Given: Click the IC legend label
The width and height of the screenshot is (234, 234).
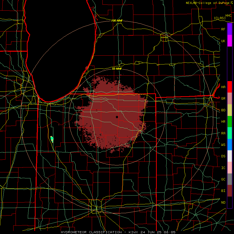Looking at the screenshot, I should click(223, 168).
